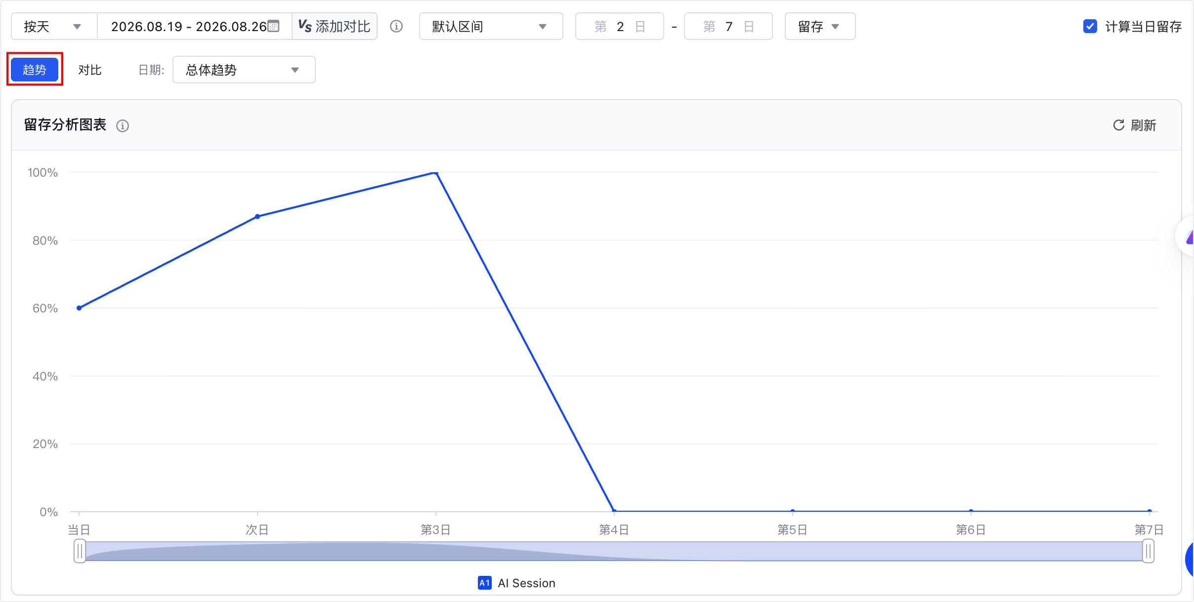Click the 刷新 refresh button
This screenshot has height=602, width=1194.
[x=1134, y=125]
